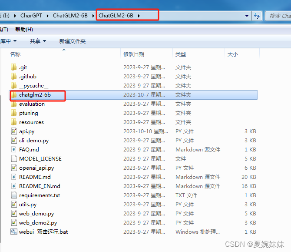Sort by 类型 type column header
The image size is (291, 252).
(180, 54)
